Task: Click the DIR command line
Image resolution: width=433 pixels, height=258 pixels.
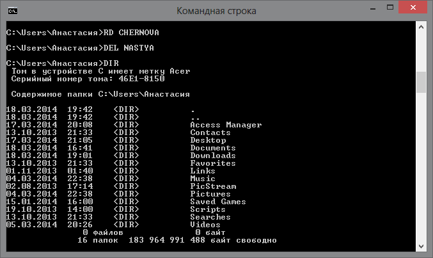Action: 63,63
